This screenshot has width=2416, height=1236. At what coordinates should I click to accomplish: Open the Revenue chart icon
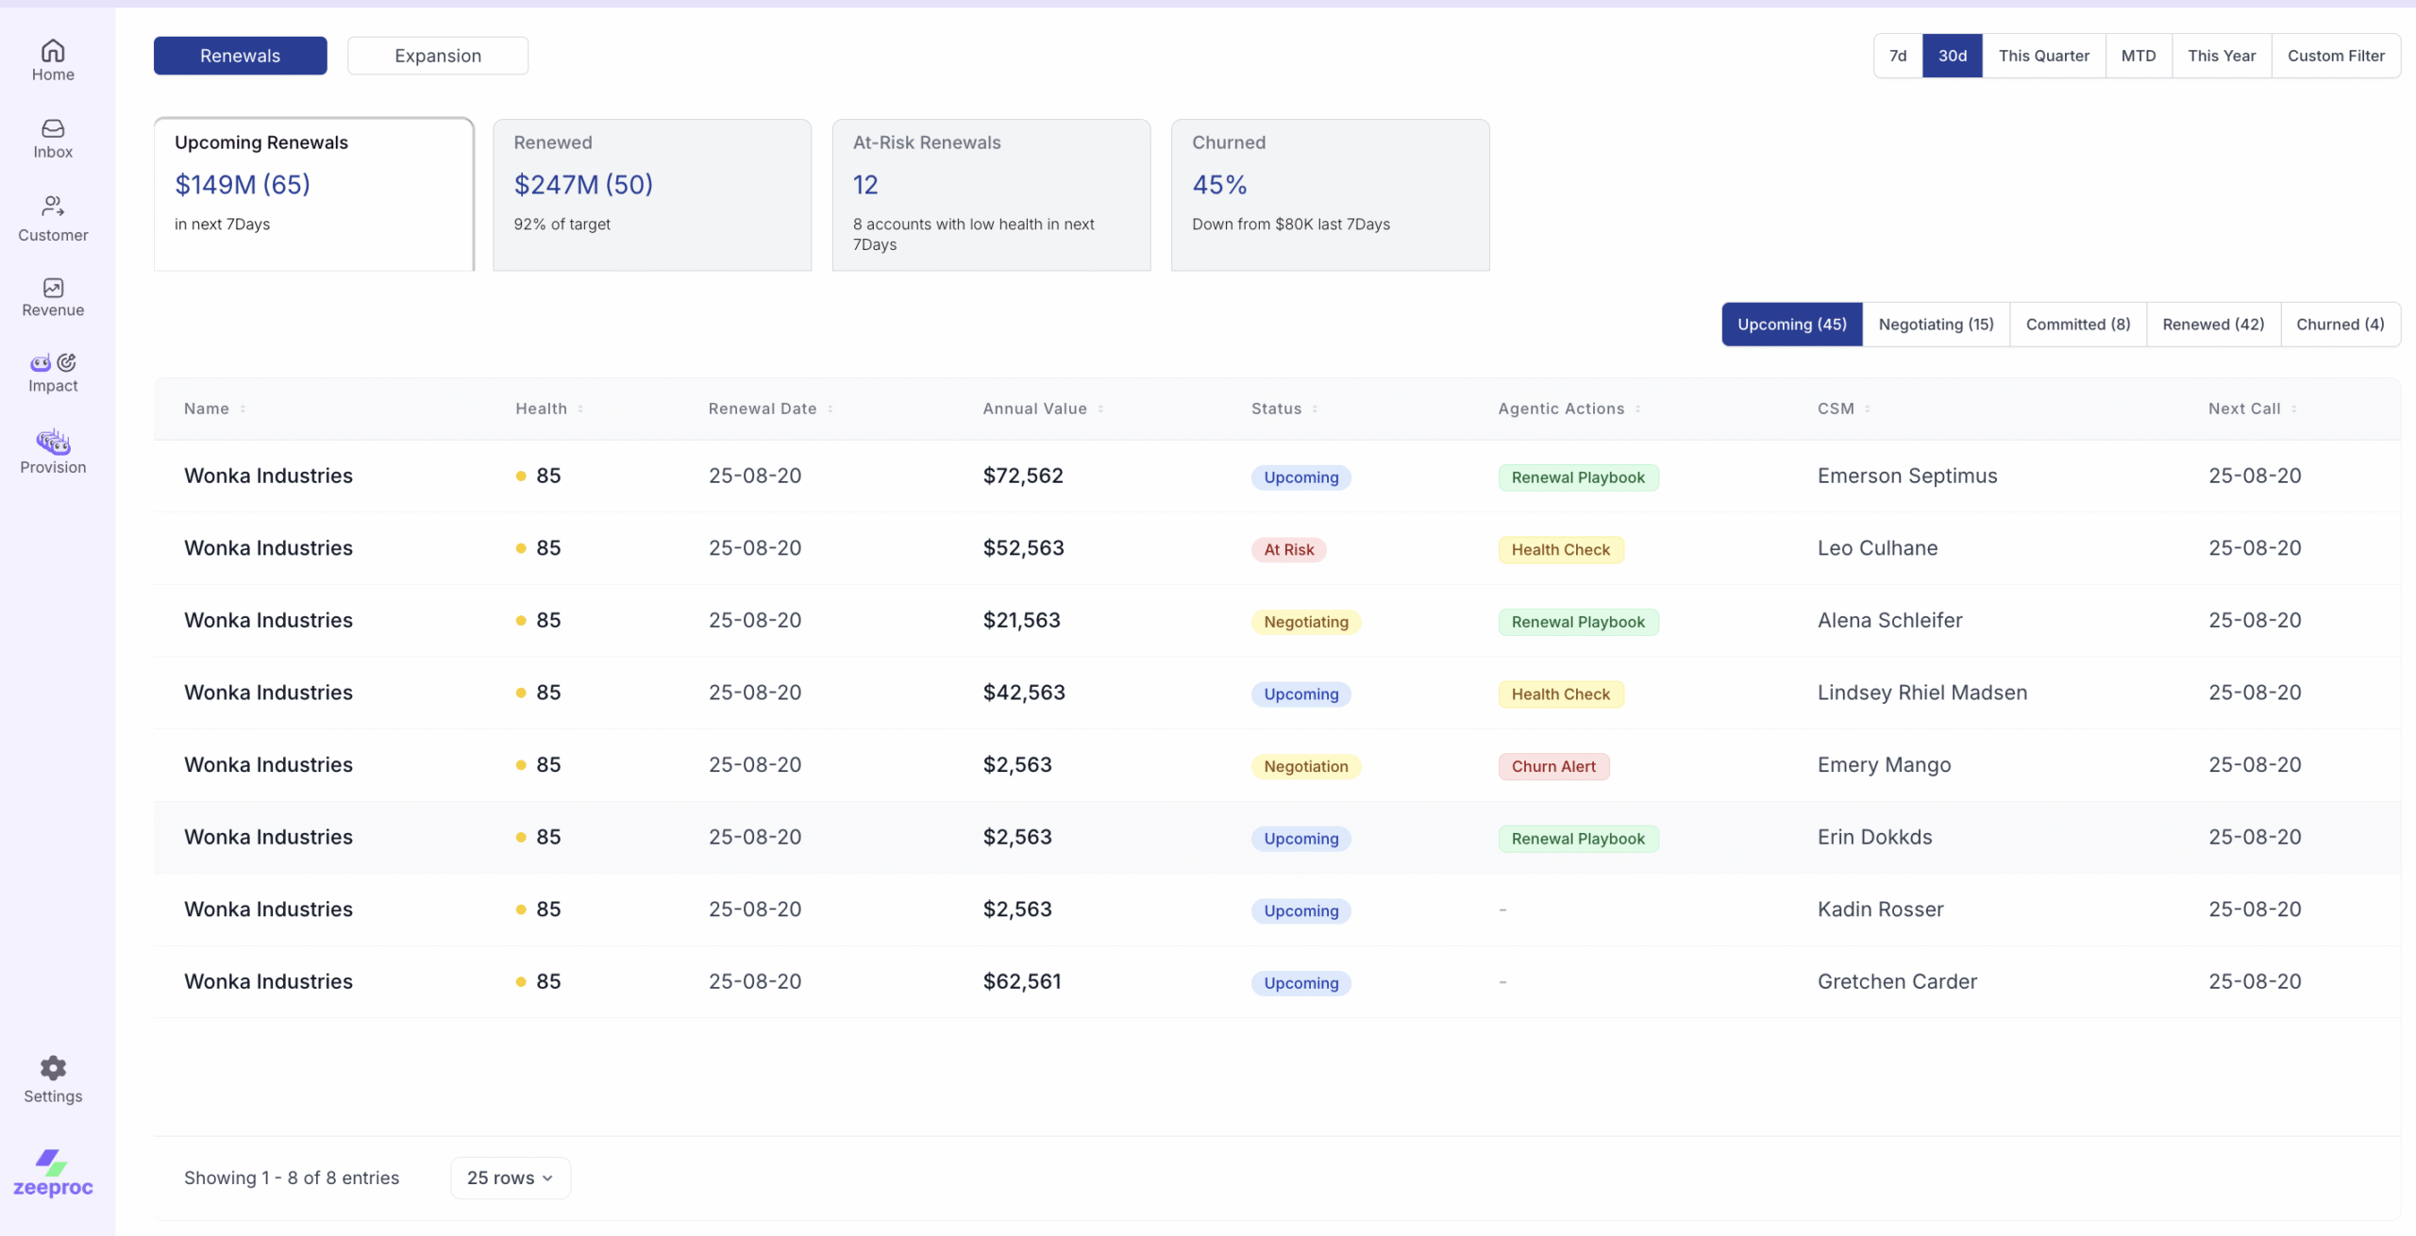point(53,288)
